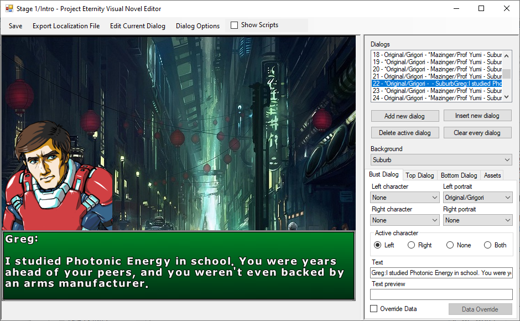The image size is (520, 321).
Task: Switch to the Bust Dialog tab
Action: [x=384, y=174]
